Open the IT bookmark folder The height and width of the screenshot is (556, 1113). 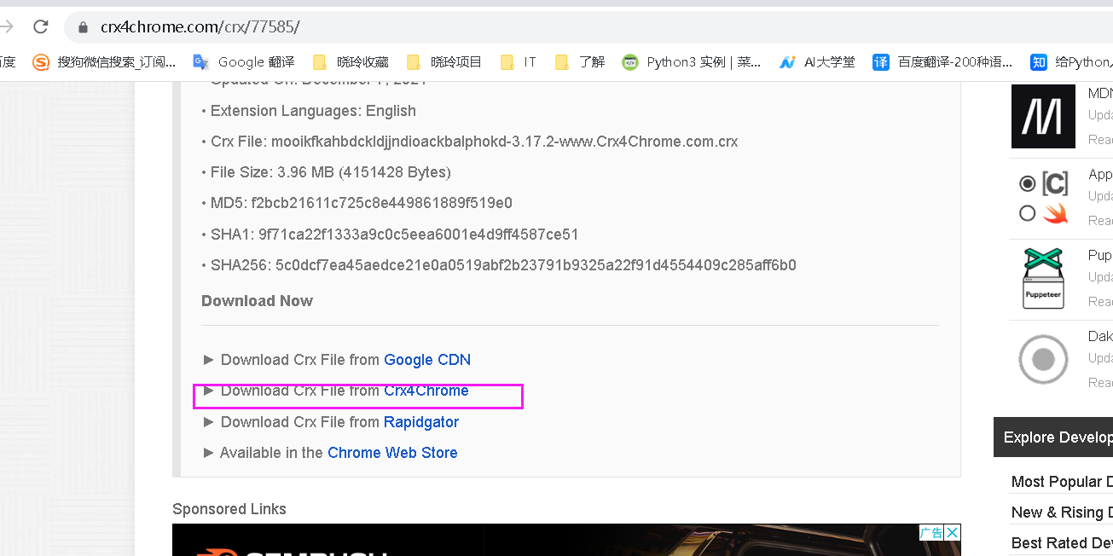[519, 61]
